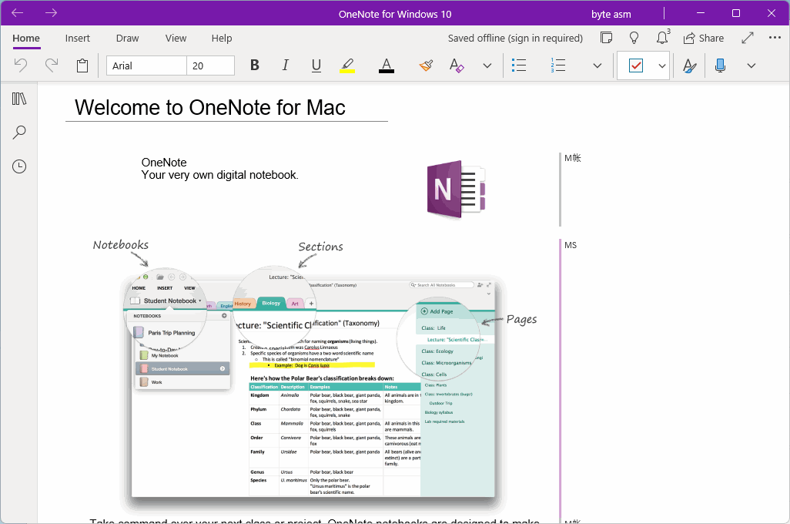This screenshot has height=524, width=790.
Task: Apply bulleted list
Action: 519,65
